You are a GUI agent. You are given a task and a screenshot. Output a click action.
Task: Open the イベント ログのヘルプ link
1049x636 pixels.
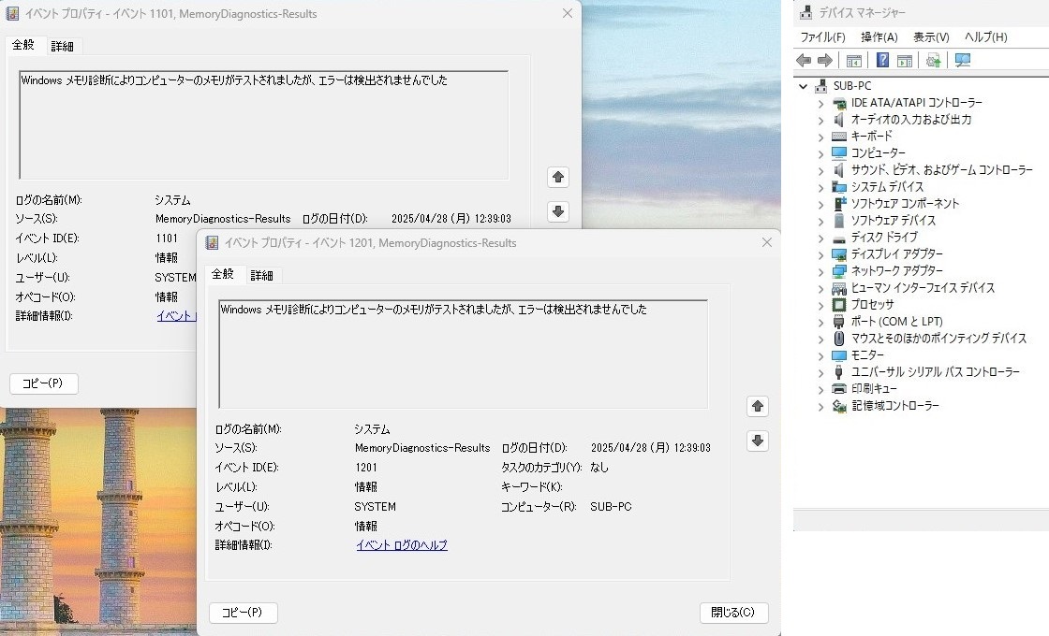[402, 545]
